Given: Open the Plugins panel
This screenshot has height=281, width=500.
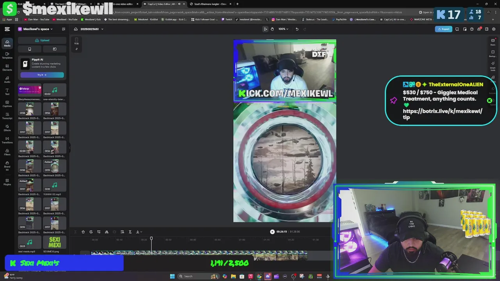Looking at the screenshot, I should tap(7, 182).
